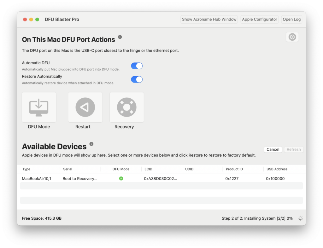Click the circular settings icon at top right
The height and width of the screenshot is (248, 323).
click(292, 37)
